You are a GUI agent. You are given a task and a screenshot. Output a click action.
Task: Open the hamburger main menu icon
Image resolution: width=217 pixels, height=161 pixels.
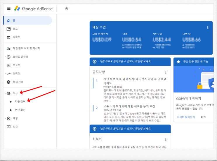coord(9,8)
